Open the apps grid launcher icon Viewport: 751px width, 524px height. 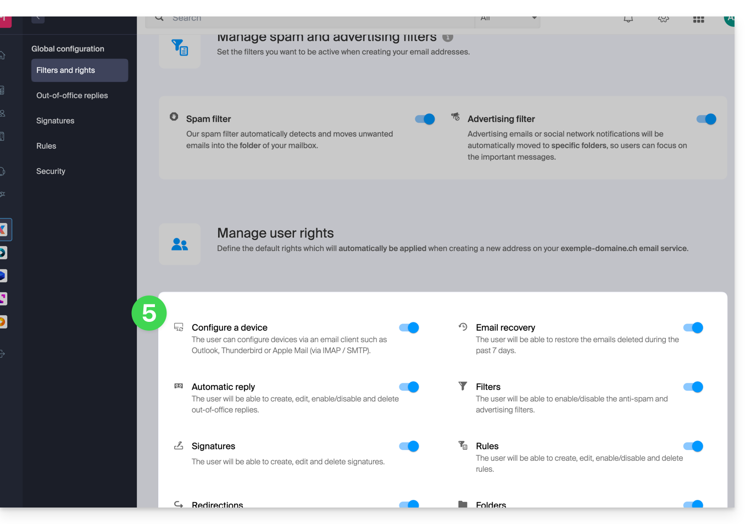pyautogui.click(x=698, y=19)
